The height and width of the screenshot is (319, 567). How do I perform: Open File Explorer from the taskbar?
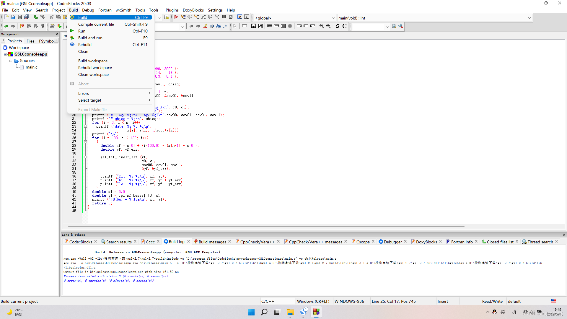[x=290, y=312]
